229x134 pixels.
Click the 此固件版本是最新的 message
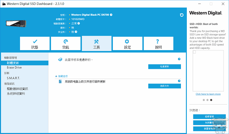[79, 60]
